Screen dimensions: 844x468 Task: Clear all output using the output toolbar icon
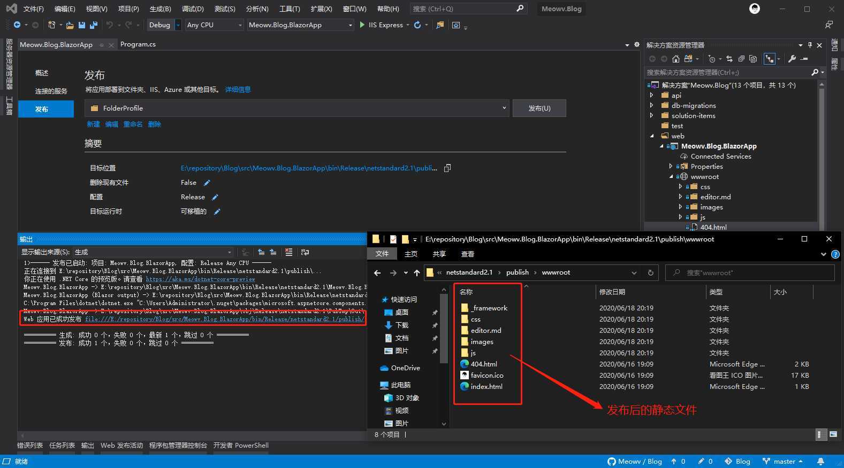coord(289,252)
